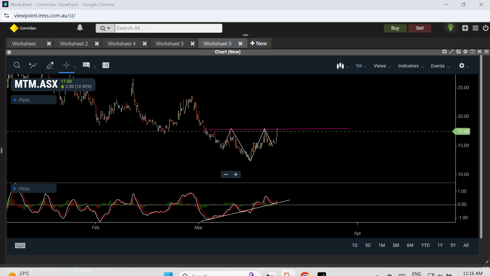490x276 pixels.
Task: Click the red Sell button
Action: tap(420, 28)
